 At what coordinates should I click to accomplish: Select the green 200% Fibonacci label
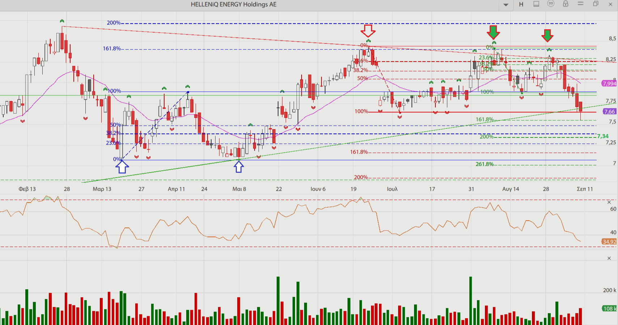click(x=486, y=137)
